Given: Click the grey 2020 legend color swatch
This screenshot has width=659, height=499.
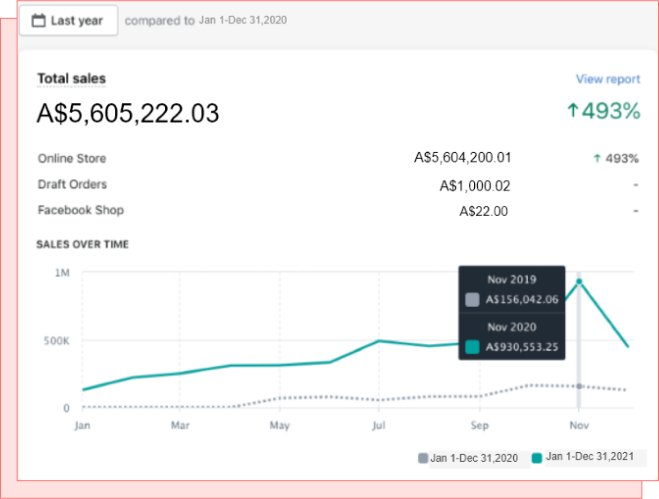Looking at the screenshot, I should (423, 458).
